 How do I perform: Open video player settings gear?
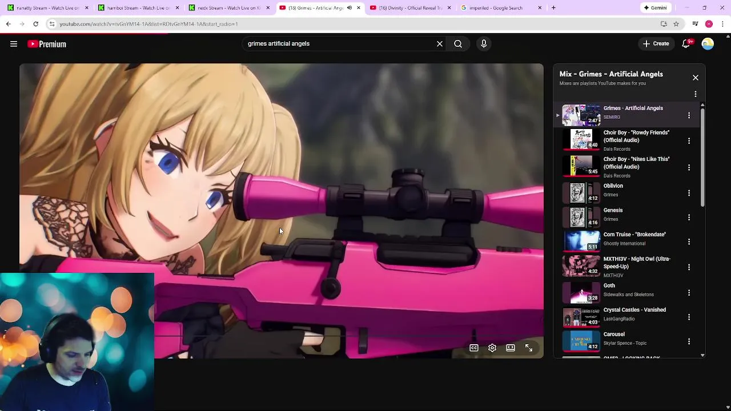492,348
